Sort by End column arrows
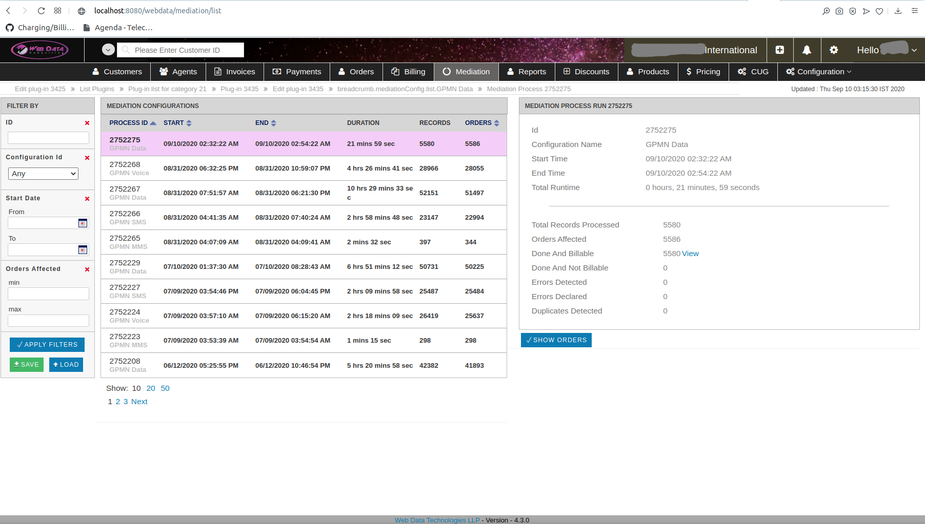The height and width of the screenshot is (524, 925). point(273,123)
